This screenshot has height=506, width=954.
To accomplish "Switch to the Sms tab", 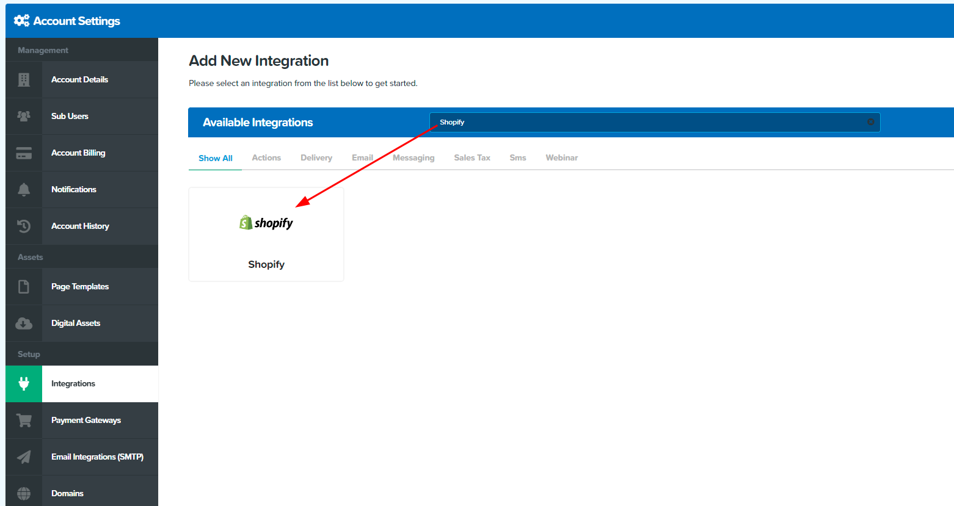I will point(518,157).
